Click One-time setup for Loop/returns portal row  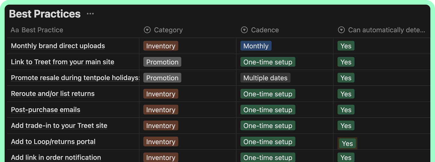268,141
